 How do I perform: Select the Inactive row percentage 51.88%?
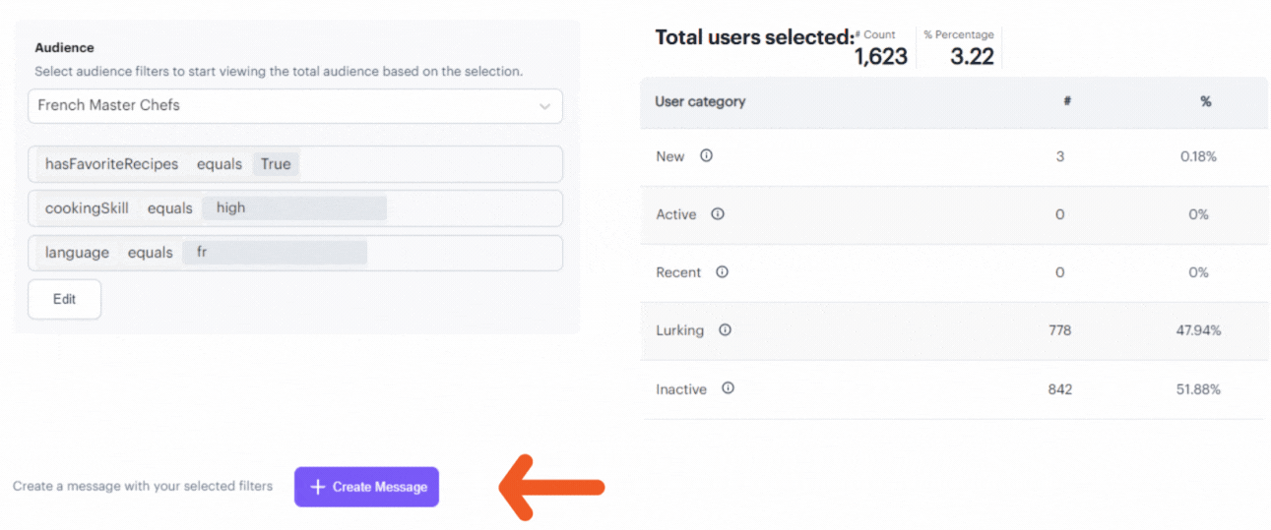pyautogui.click(x=1198, y=389)
